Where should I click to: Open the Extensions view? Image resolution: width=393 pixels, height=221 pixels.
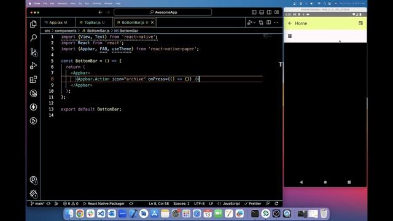[33, 79]
